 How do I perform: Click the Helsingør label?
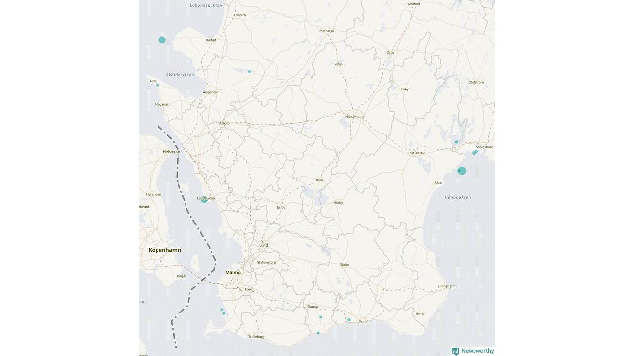(171, 152)
